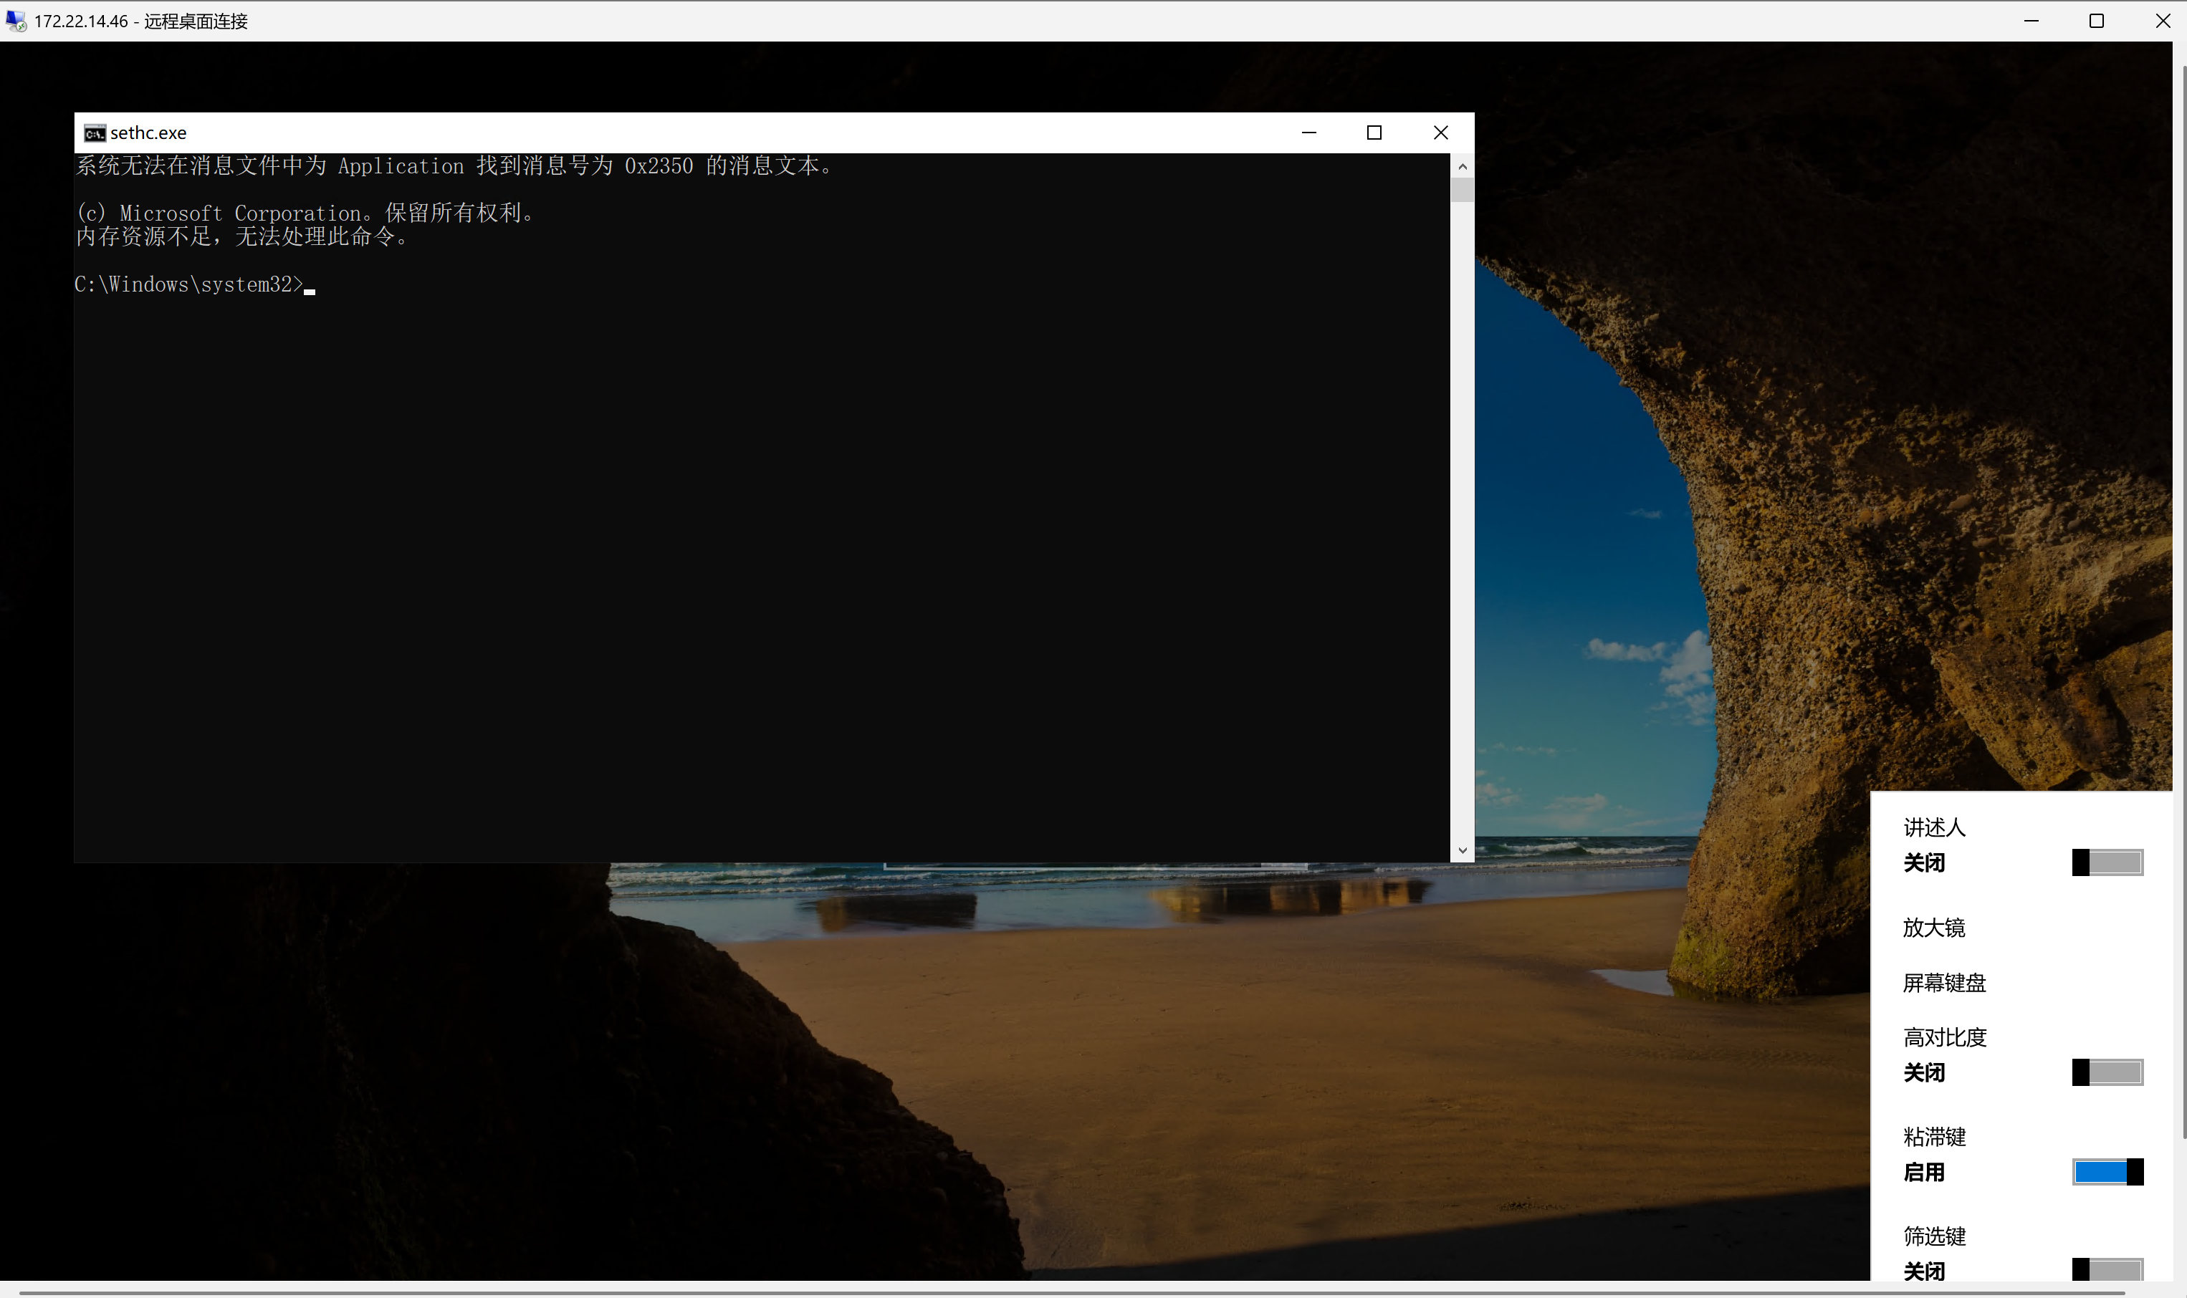This screenshot has width=2187, height=1298.
Task: Click the C:\Windows\system32> command prompt line
Action: tap(195, 285)
